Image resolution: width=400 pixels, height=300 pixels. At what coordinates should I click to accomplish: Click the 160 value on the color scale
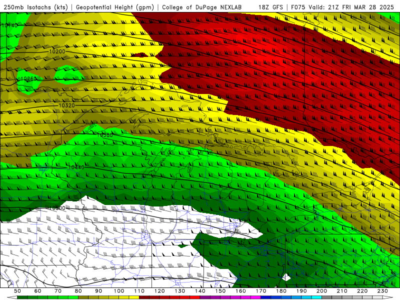(x=240, y=291)
